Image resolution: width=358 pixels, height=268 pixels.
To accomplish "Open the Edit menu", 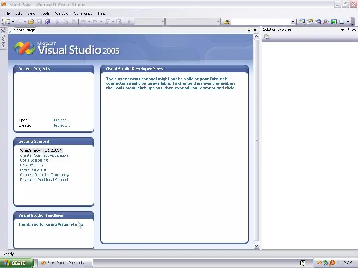I will tap(19, 13).
